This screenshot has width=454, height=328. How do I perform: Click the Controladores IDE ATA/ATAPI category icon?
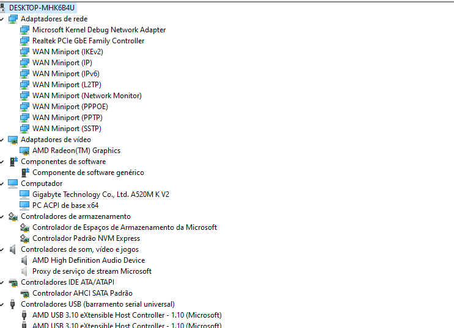pos(13,283)
